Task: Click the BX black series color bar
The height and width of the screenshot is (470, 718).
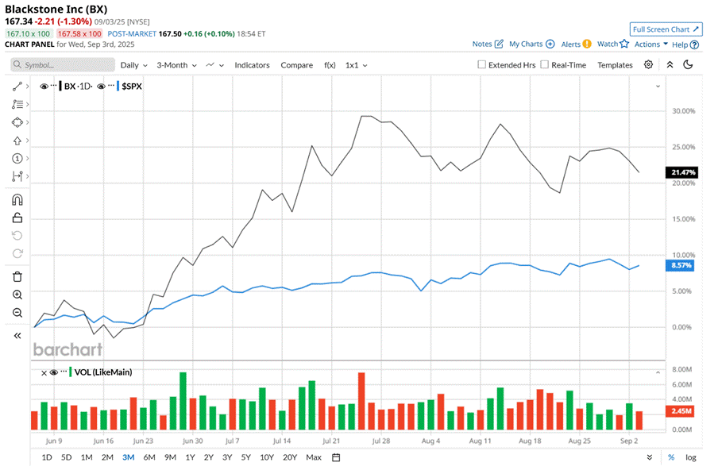Action: coord(60,86)
